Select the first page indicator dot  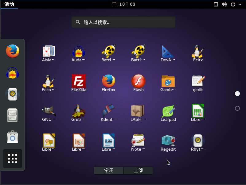pos(237,94)
